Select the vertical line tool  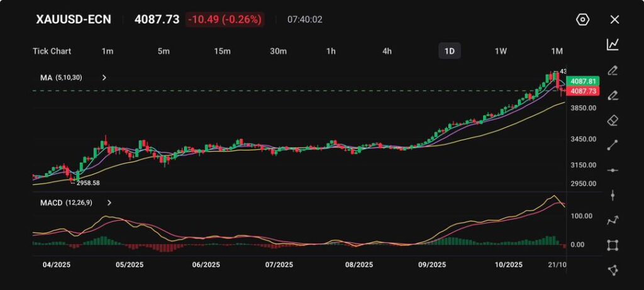[613, 195]
